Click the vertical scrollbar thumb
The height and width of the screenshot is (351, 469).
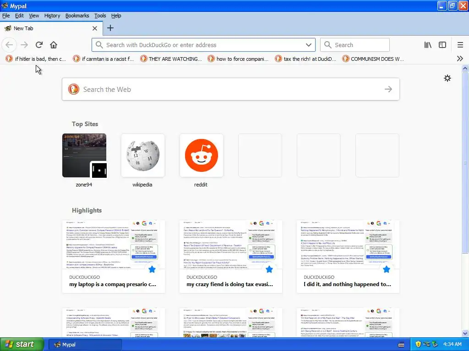(465, 163)
